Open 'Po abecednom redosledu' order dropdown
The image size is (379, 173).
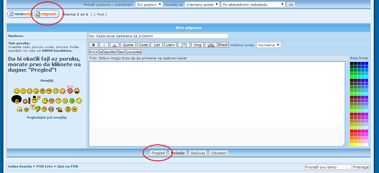253,5
